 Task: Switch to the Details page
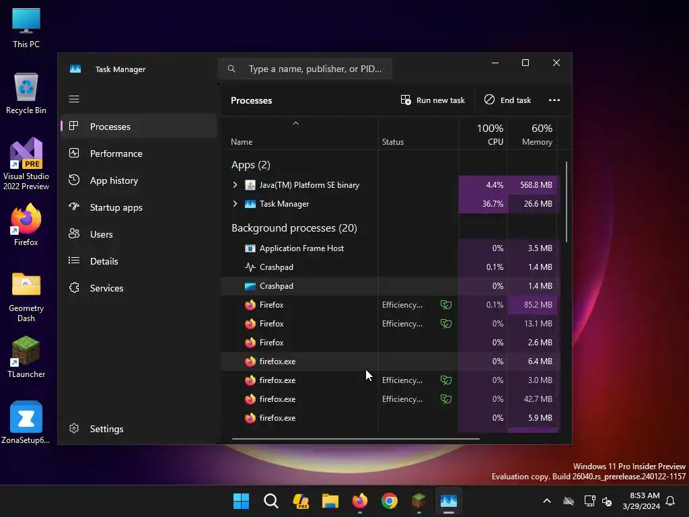(139, 261)
